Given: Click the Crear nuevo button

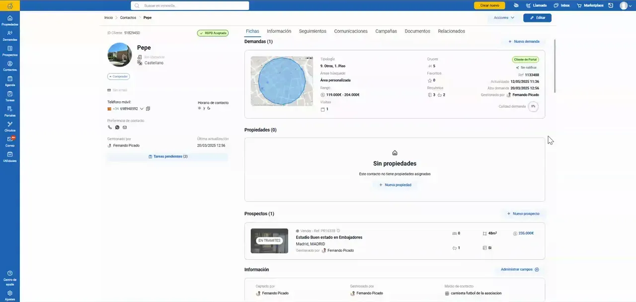Looking at the screenshot, I should (489, 5).
